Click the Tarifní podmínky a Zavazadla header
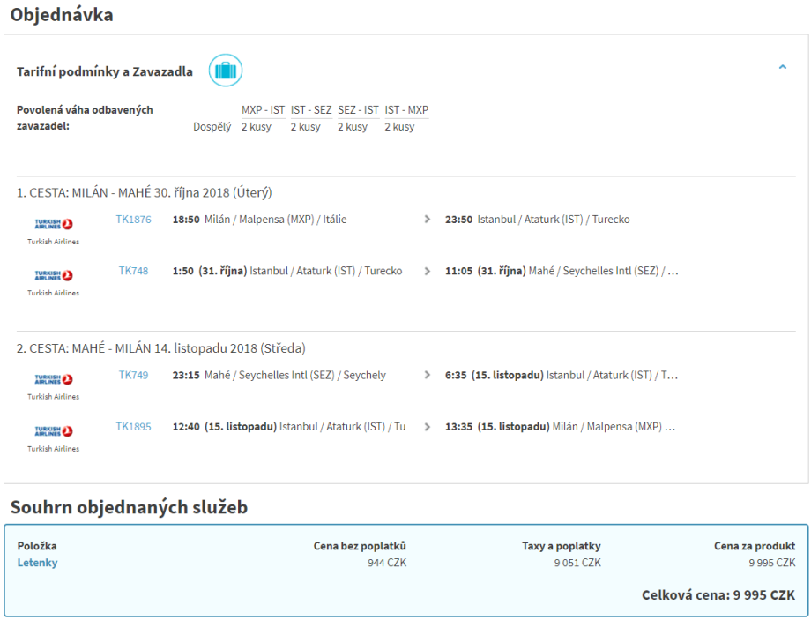The height and width of the screenshot is (620, 811). [x=105, y=71]
